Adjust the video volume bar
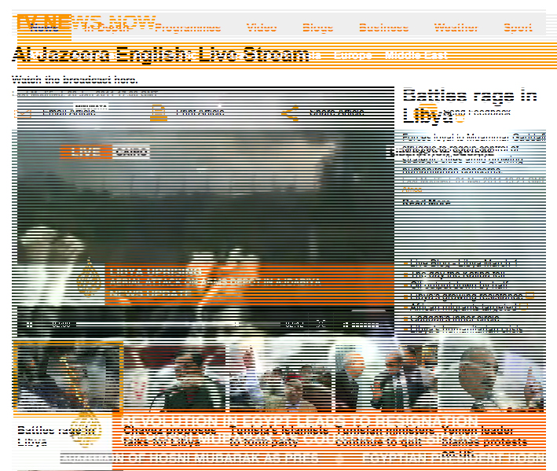557x471 pixels. click(x=365, y=325)
